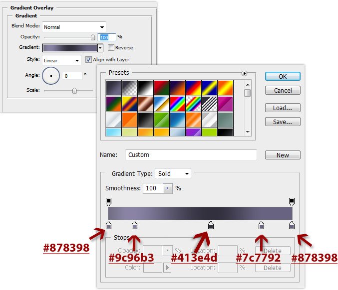The image size is (338, 290).
Task: Choose the transparent stripes preset
Action: coord(209,104)
